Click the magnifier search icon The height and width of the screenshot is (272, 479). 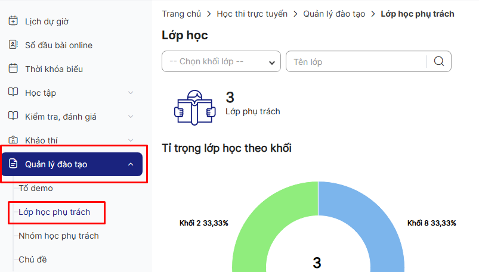(x=439, y=62)
